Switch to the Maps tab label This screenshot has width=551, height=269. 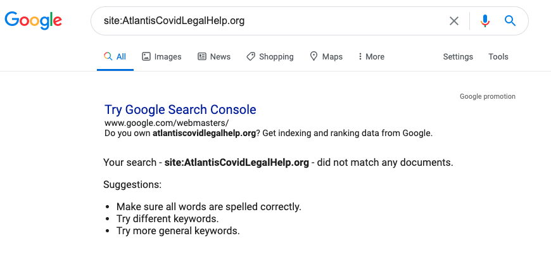332,56
